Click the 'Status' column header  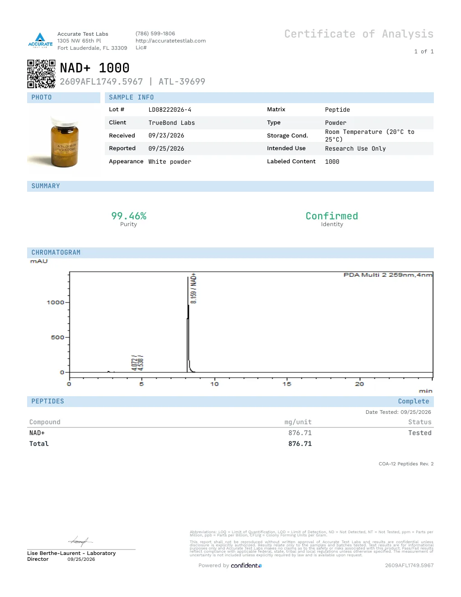click(420, 422)
